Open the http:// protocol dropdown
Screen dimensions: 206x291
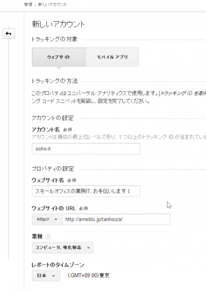[x=47, y=219]
